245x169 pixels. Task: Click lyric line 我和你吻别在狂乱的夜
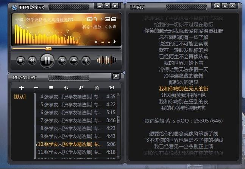coord(184,102)
